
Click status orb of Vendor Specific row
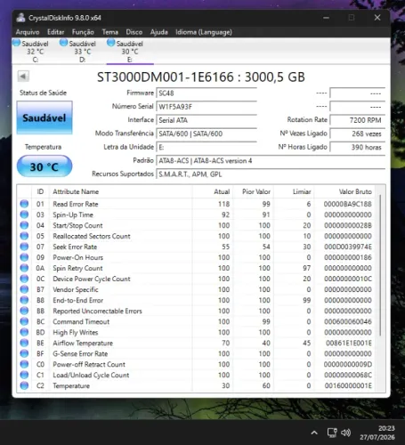pyautogui.click(x=24, y=289)
